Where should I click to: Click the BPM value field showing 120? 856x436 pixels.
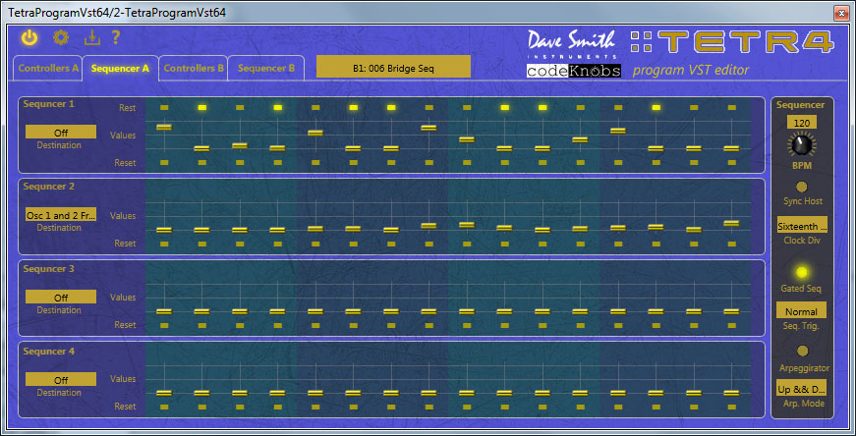(x=801, y=123)
